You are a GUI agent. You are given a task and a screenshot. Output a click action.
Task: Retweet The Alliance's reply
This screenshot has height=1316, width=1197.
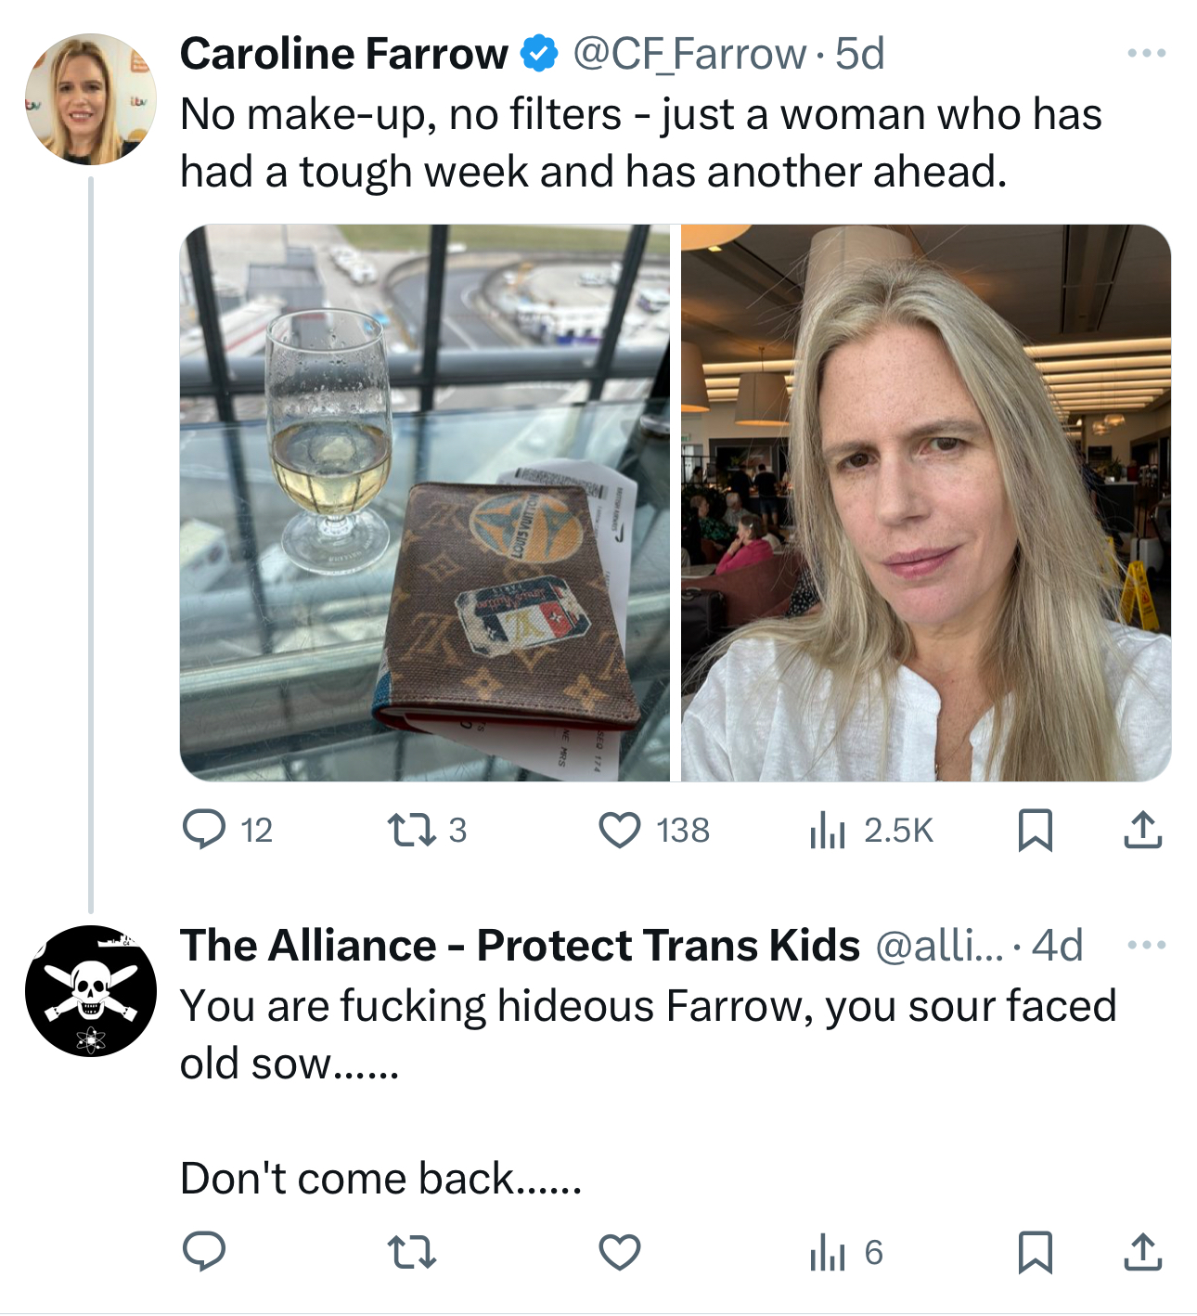point(411,1253)
